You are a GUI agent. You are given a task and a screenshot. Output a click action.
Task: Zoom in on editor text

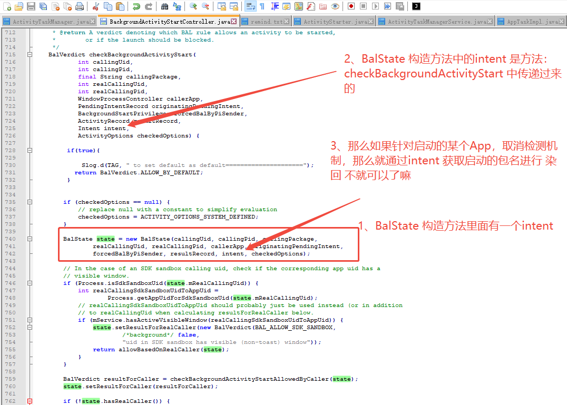pyautogui.click(x=193, y=6)
